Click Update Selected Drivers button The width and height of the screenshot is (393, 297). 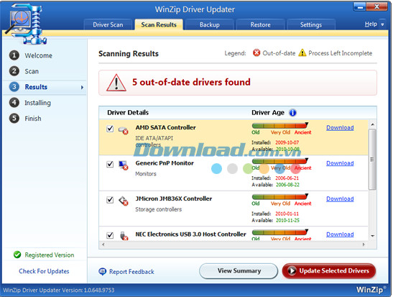pyautogui.click(x=329, y=270)
